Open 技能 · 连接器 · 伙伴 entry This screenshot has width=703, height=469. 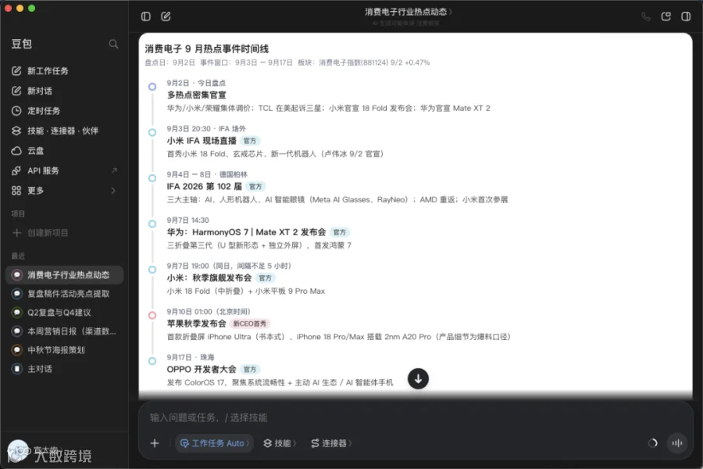65,131
